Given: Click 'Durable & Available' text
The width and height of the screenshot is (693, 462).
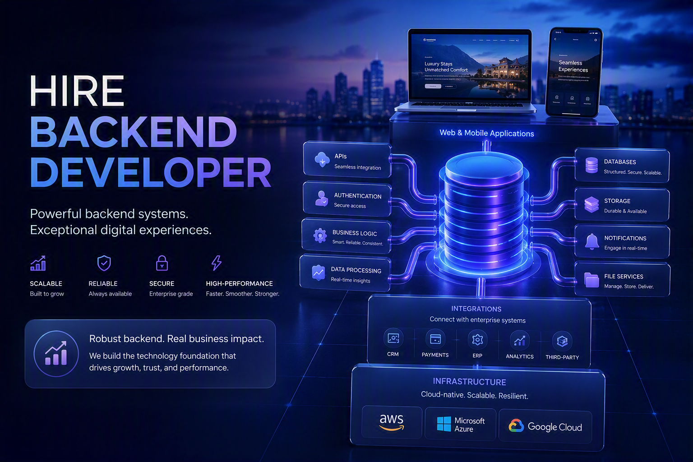Looking at the screenshot, I should (x=625, y=211).
